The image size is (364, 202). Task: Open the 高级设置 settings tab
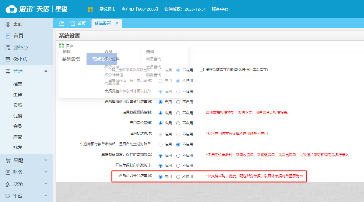tap(102, 59)
